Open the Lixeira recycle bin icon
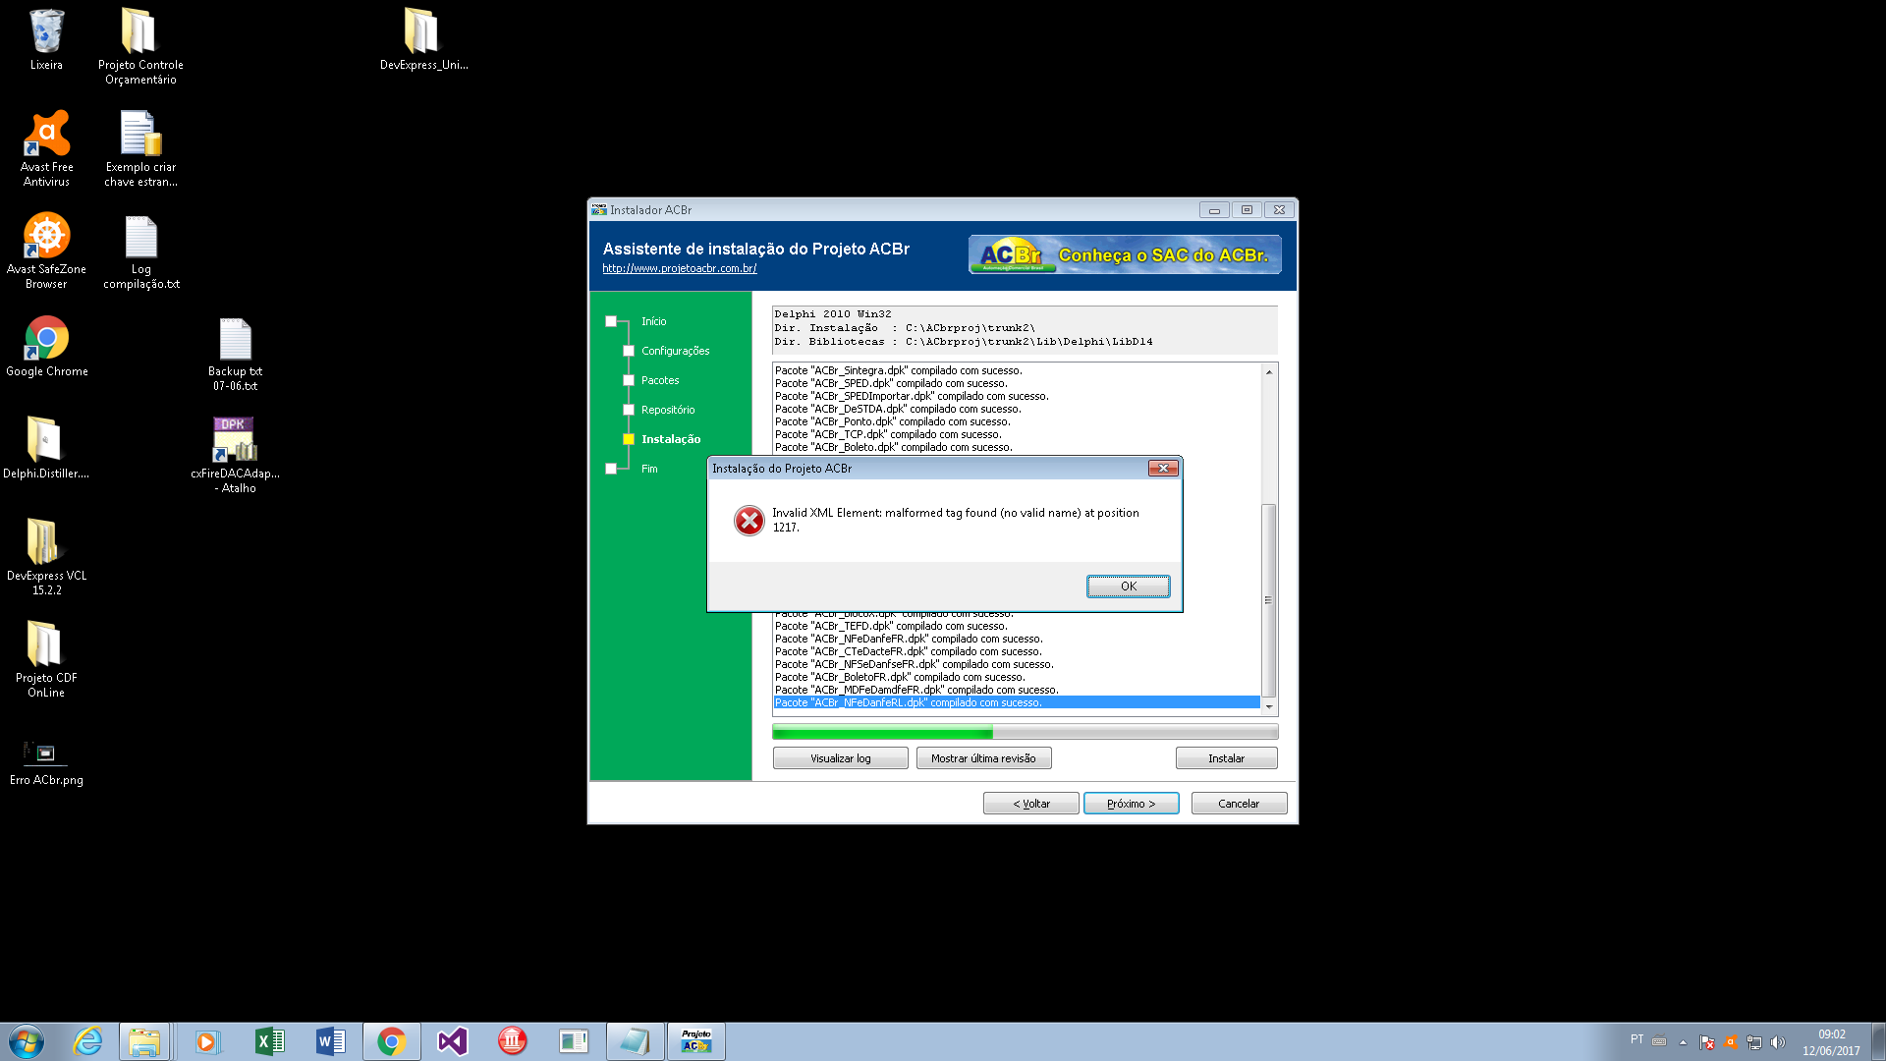Viewport: 1886px width, 1061px height. [46, 39]
